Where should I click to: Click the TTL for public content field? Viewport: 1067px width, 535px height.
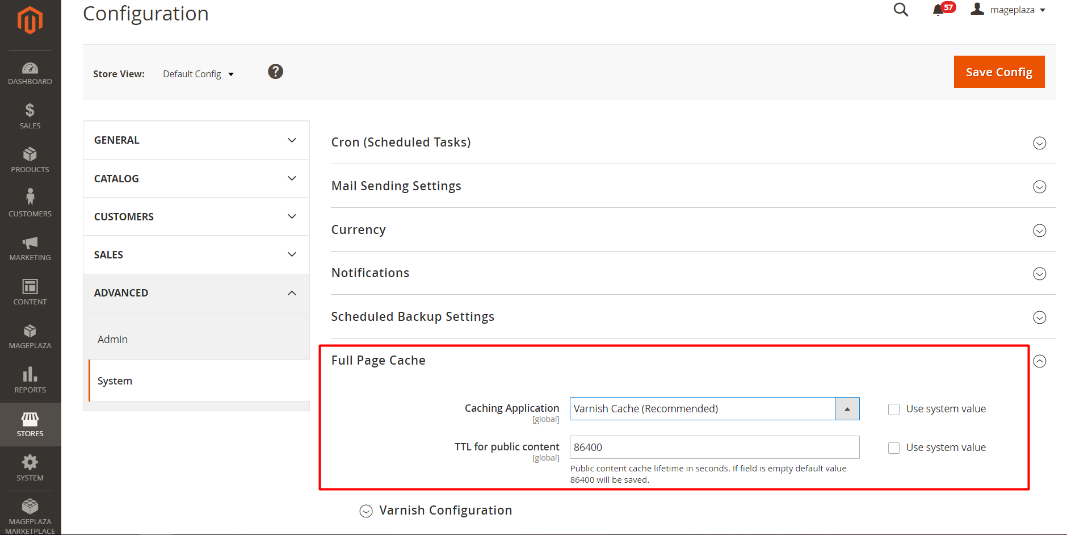click(714, 448)
